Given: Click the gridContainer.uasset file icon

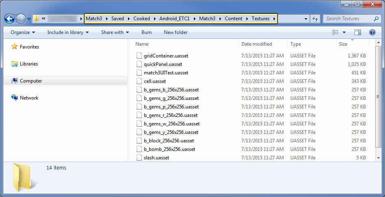Looking at the screenshot, I should click(139, 56).
